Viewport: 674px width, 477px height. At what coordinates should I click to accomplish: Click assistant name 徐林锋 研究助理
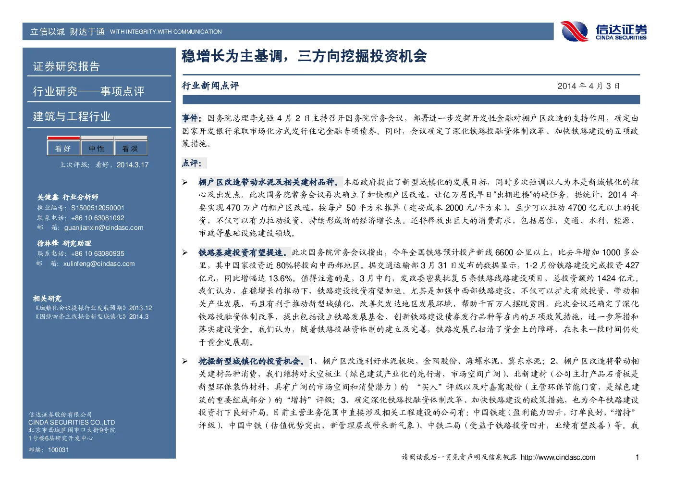tap(64, 243)
